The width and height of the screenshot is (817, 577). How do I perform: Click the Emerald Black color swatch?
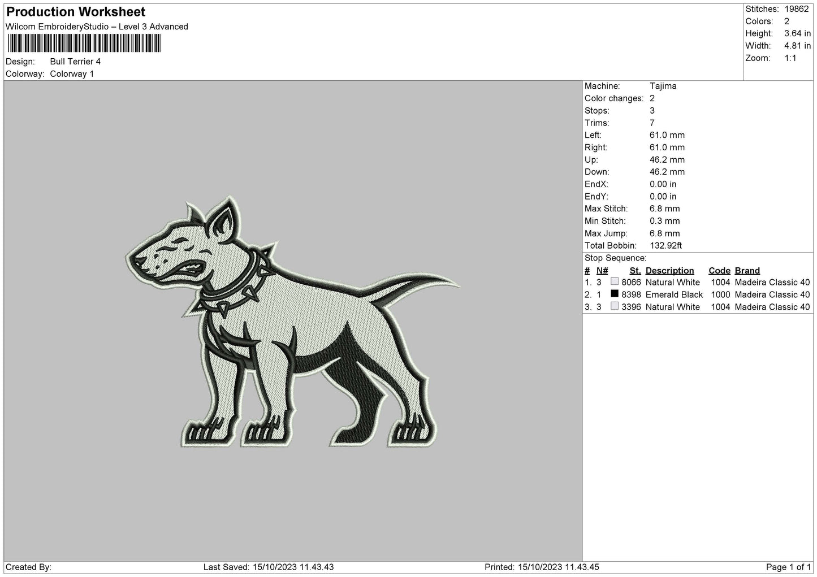[615, 294]
